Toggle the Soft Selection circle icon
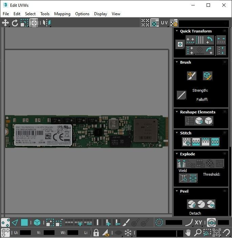The image size is (232, 238). [x=159, y=223]
